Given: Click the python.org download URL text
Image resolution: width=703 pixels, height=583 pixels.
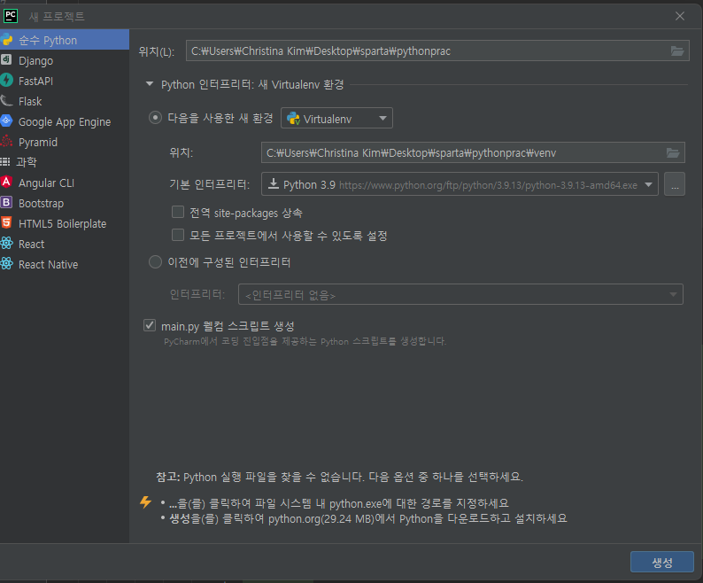Looking at the screenshot, I should click(x=488, y=185).
